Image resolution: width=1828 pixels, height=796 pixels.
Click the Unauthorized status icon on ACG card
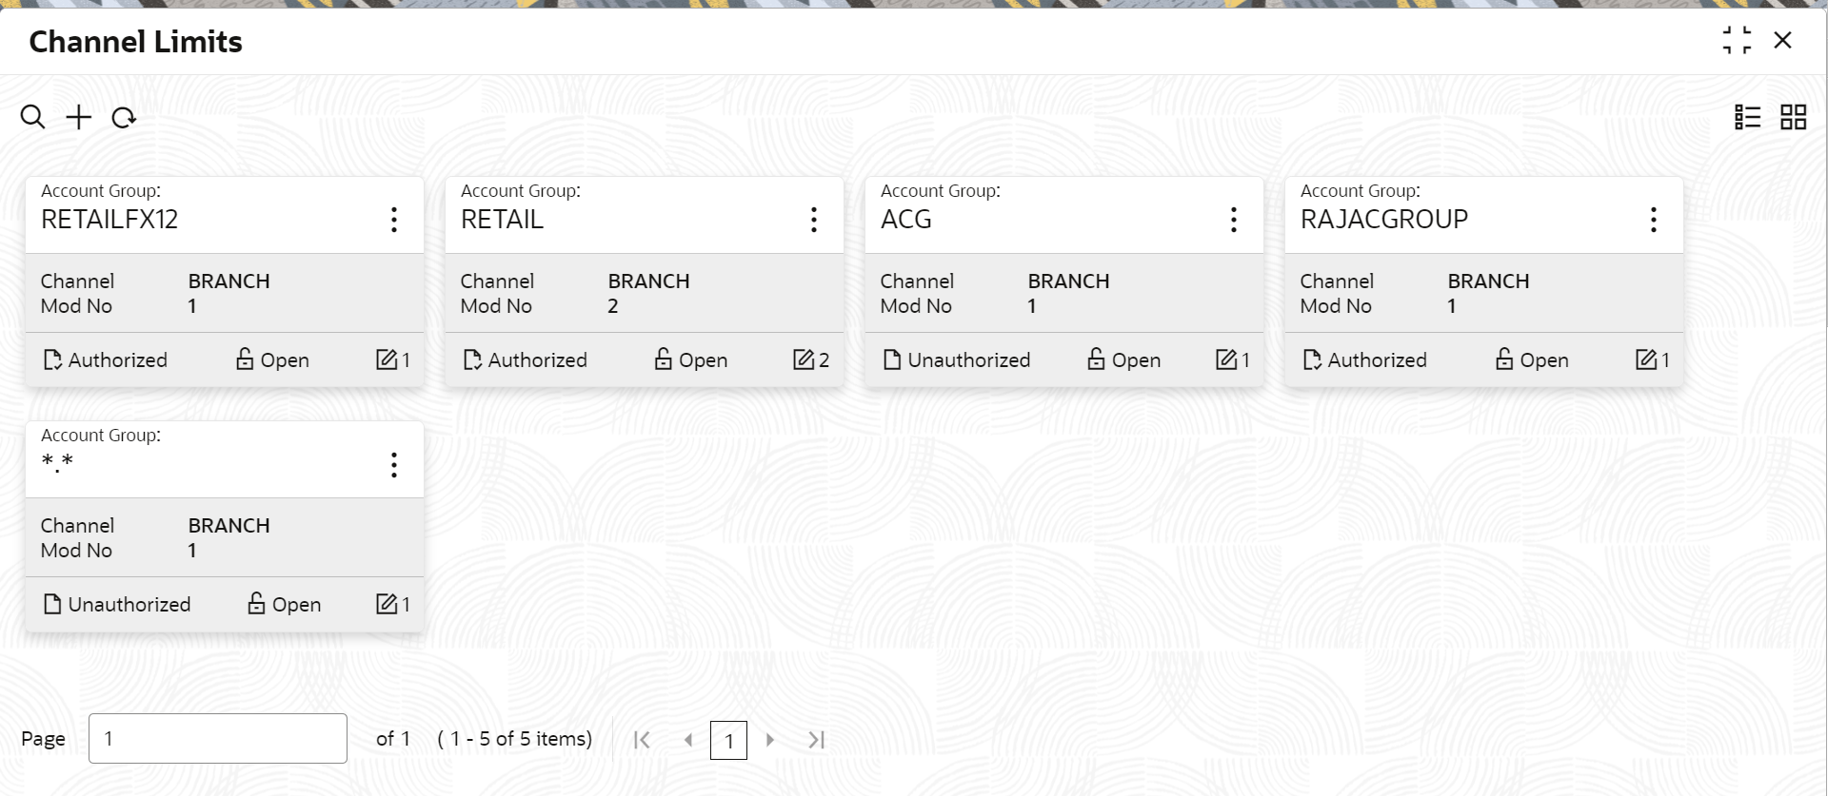(x=892, y=359)
